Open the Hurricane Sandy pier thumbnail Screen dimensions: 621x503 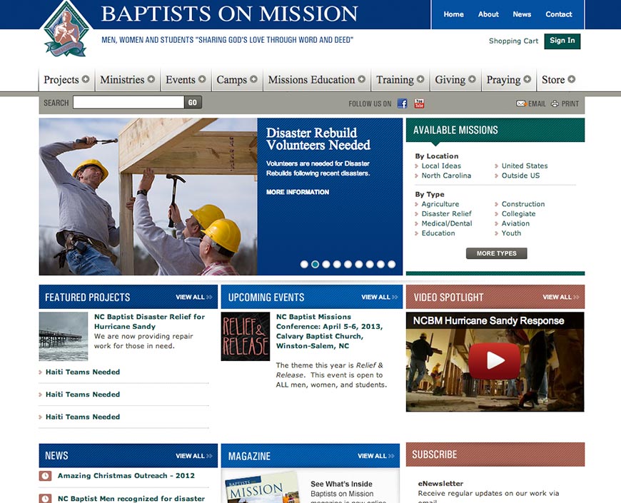[x=64, y=336]
